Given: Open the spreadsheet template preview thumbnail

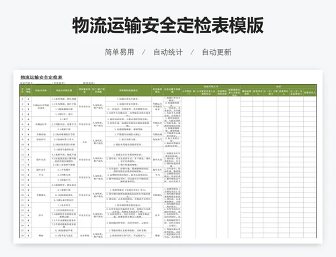Looking at the screenshot, I should coord(168,156).
